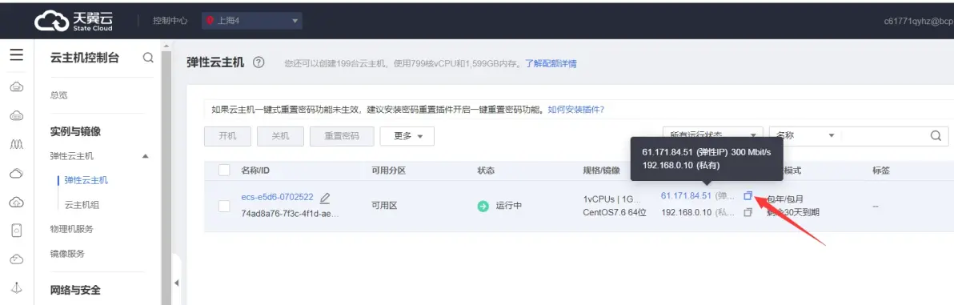
Task: Check the box for ecs-e5d6-0702522 row
Action: click(224, 207)
